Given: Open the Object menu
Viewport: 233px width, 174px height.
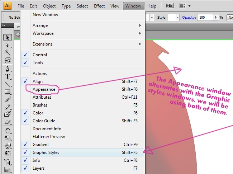Looking at the screenshot, I should tap(49, 6).
